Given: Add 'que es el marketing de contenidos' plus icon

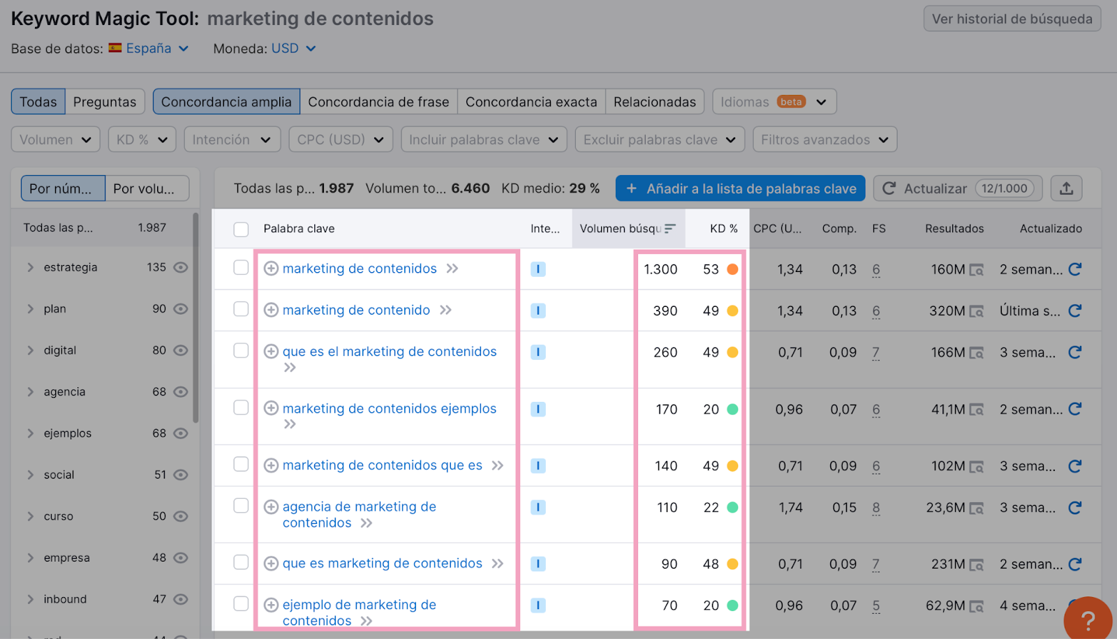Looking at the screenshot, I should coord(271,352).
